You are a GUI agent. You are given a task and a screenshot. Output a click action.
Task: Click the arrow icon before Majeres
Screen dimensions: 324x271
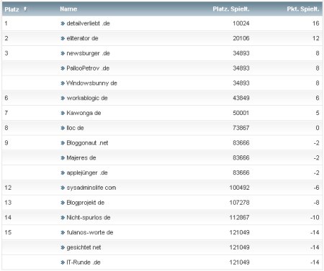(63, 157)
